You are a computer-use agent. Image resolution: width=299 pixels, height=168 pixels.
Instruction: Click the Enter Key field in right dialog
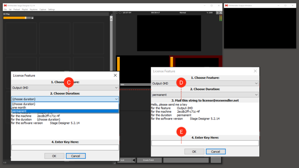pos(205,143)
